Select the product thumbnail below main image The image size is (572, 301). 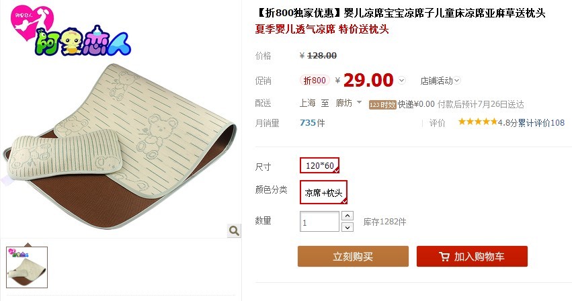coord(27,267)
